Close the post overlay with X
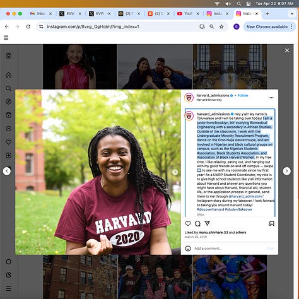 point(287,50)
